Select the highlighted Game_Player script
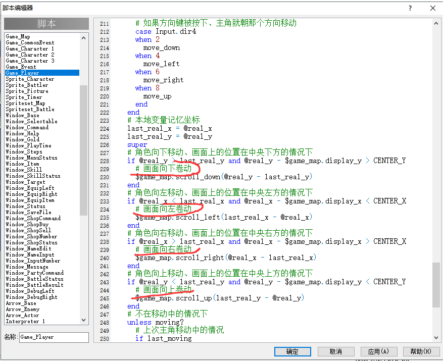Screen dimensions: 443x361 pyautogui.click(x=42, y=73)
